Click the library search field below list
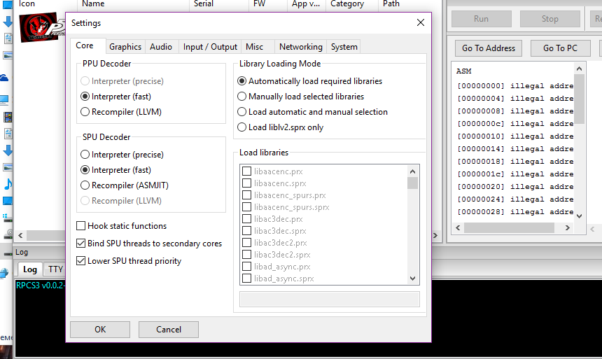This screenshot has height=359, width=602. [x=329, y=300]
